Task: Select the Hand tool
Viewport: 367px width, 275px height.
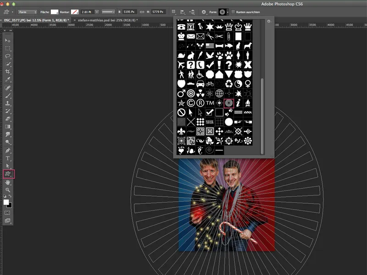Action: (x=8, y=182)
